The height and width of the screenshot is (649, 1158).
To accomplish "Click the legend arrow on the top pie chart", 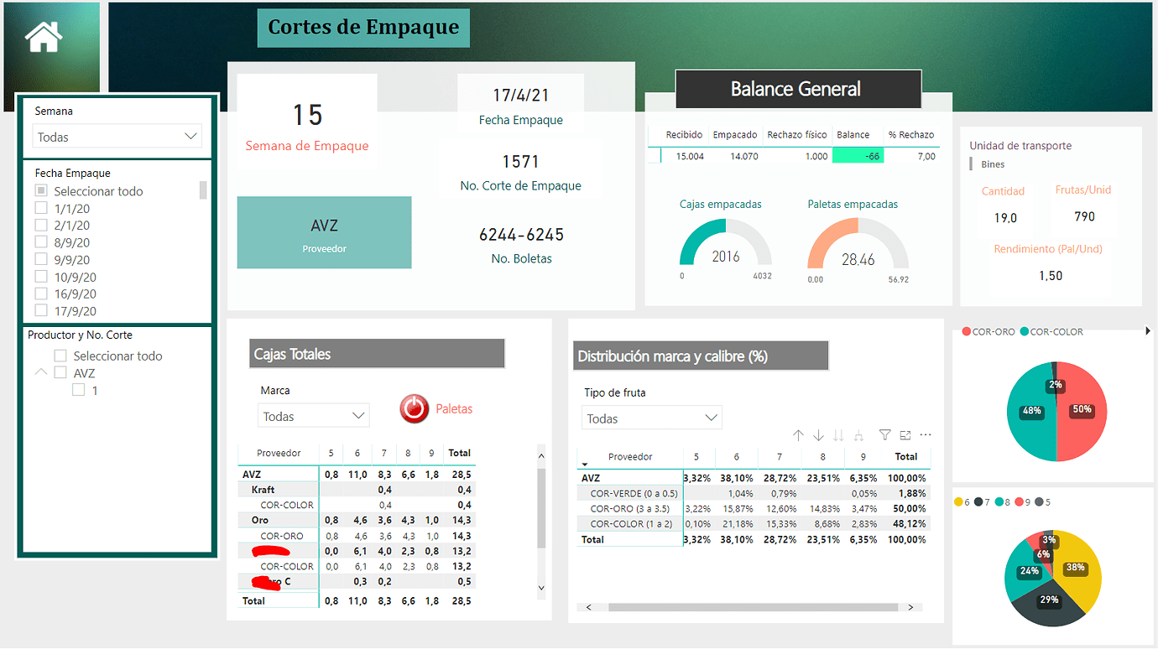I will click(x=1148, y=331).
